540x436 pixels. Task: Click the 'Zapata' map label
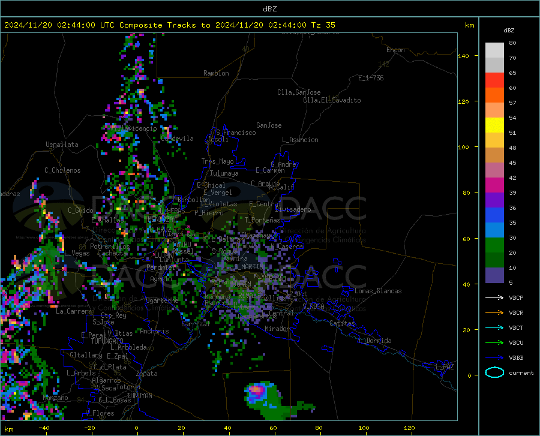147,374
